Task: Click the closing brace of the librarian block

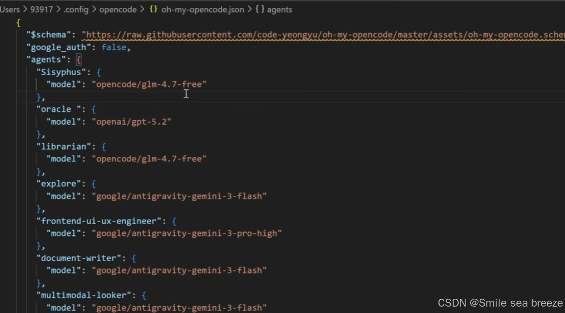Action: [39, 171]
